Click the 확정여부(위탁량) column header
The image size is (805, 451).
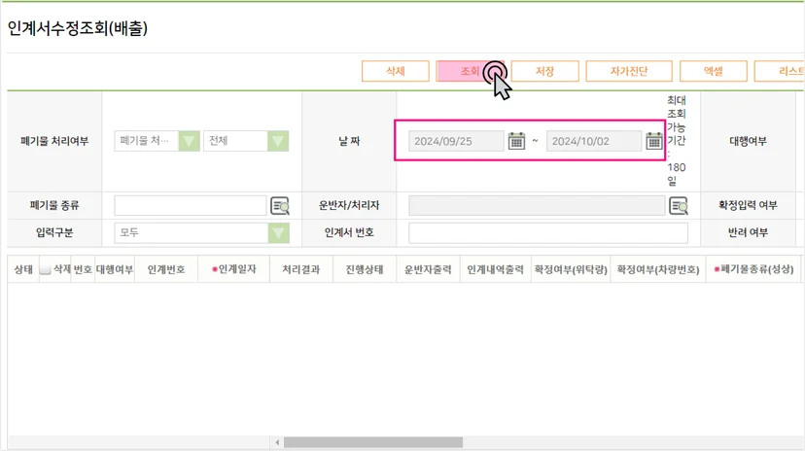pyautogui.click(x=571, y=269)
